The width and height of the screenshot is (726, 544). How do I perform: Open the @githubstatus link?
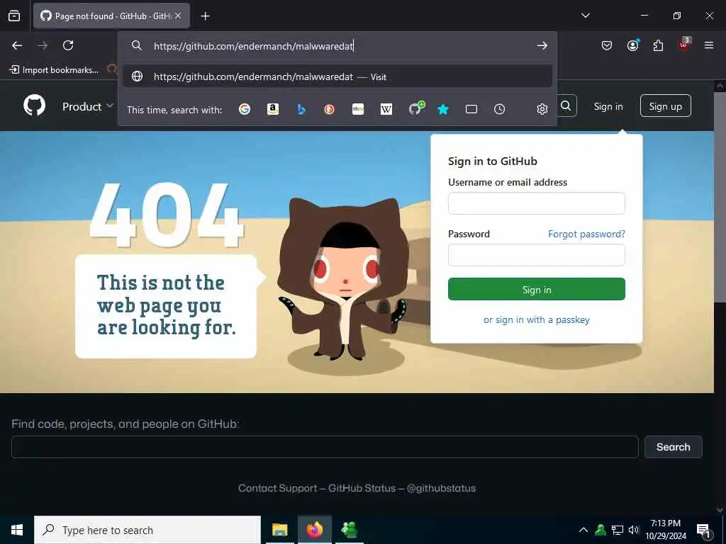pyautogui.click(x=441, y=488)
